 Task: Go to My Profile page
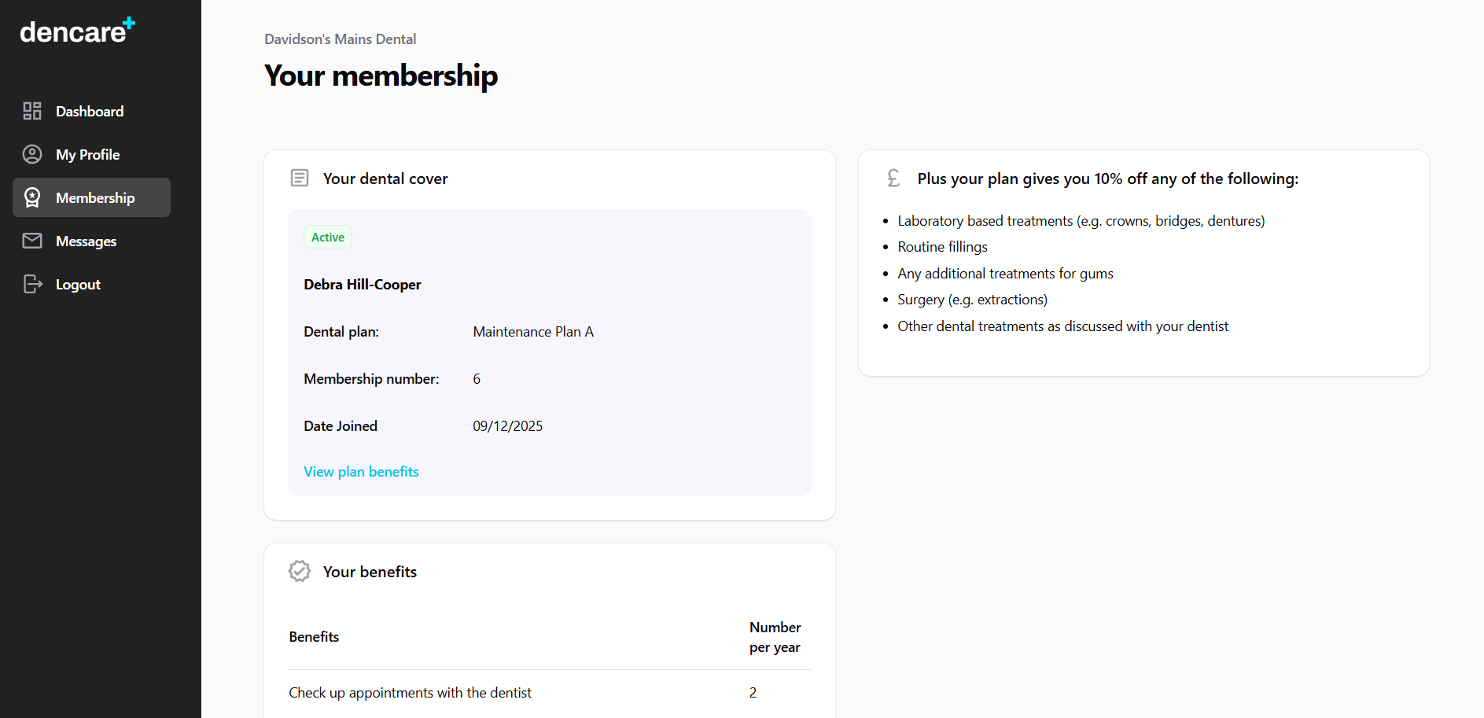click(x=88, y=155)
